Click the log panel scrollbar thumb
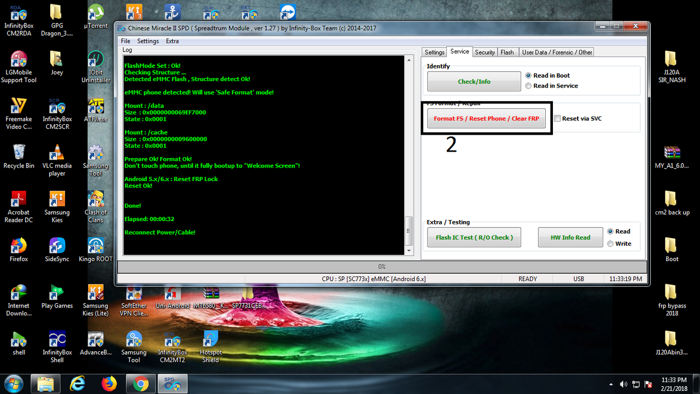Screen dimensions: 700x394 [409, 230]
